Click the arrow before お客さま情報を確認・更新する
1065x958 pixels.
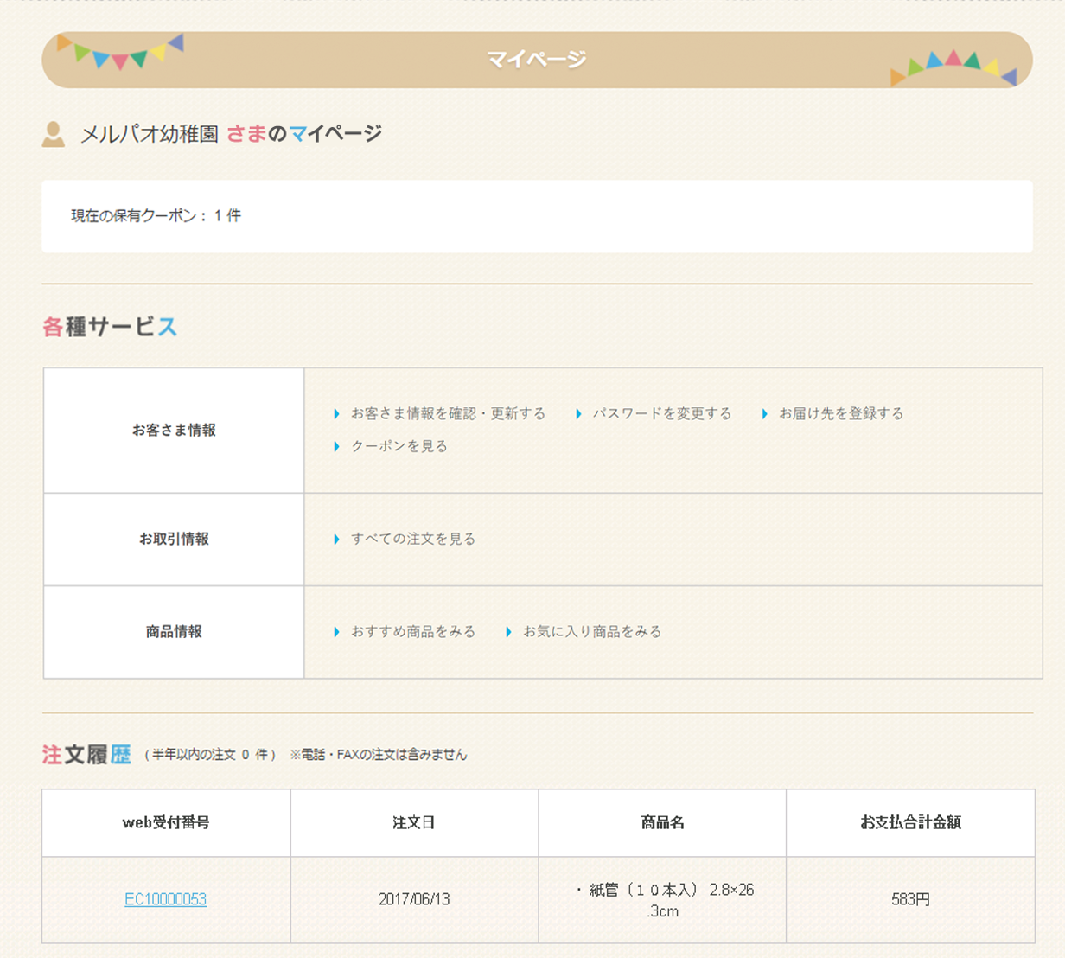tap(336, 413)
